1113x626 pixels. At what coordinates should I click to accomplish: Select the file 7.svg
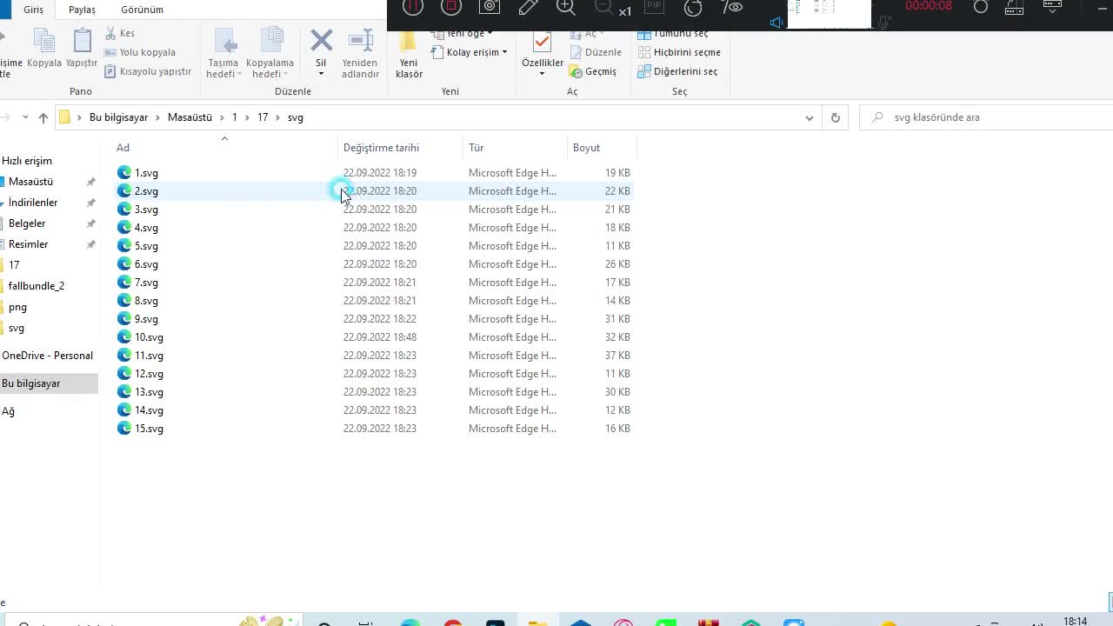coord(146,283)
